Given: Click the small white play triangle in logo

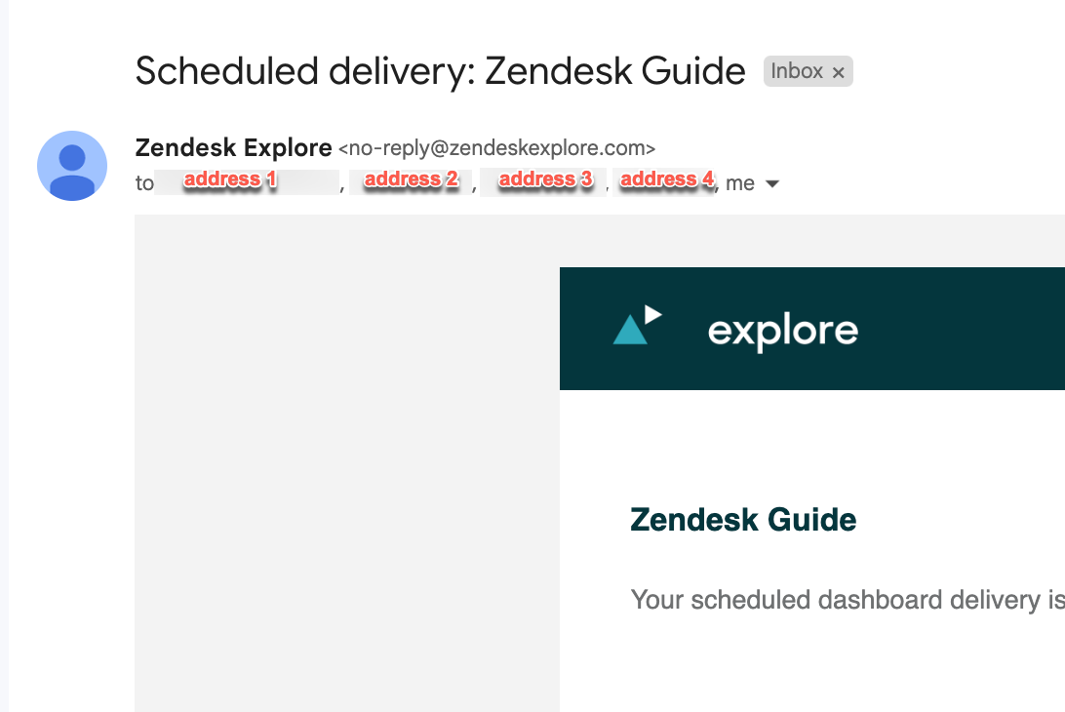Looking at the screenshot, I should 652,314.
